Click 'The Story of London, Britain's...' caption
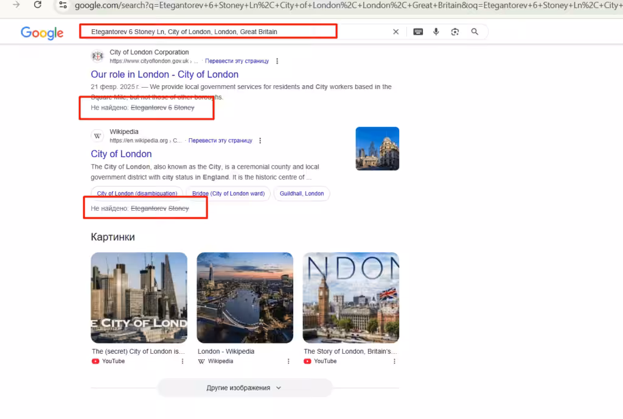This screenshot has height=419, width=623. pyautogui.click(x=350, y=351)
